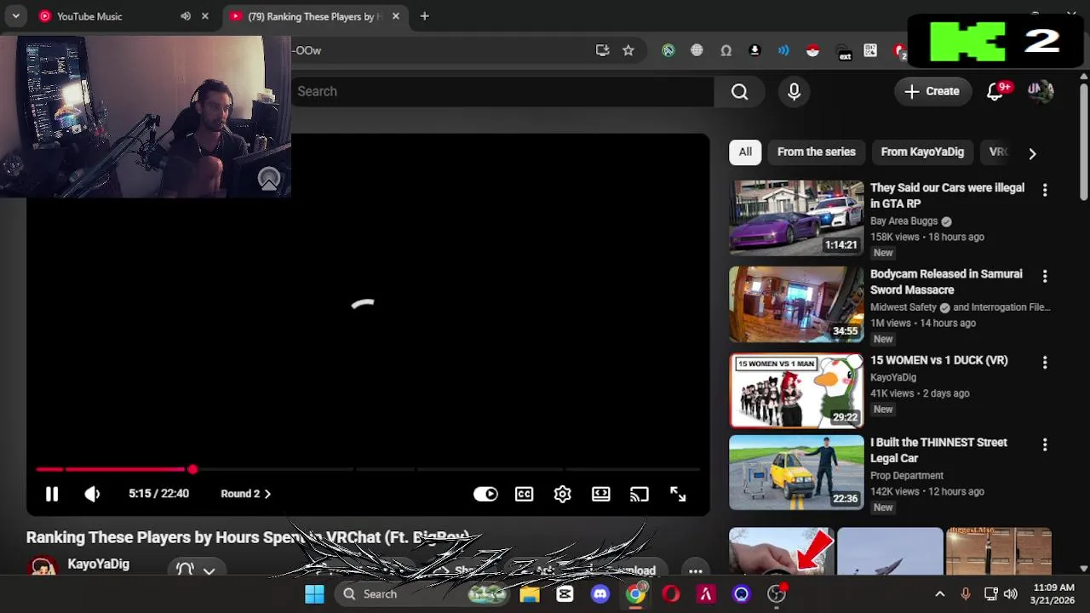Open the YouTube account avatar menu
Viewport: 1090px width, 613px height.
coord(1041,91)
